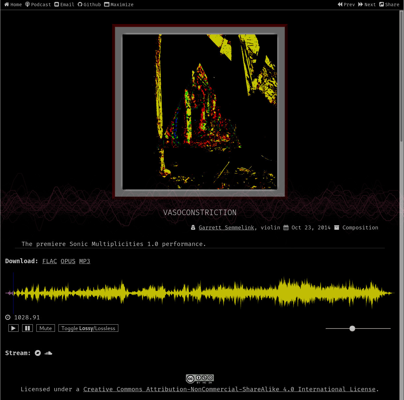
Task: Click the Composition category label
Action: [360, 227]
